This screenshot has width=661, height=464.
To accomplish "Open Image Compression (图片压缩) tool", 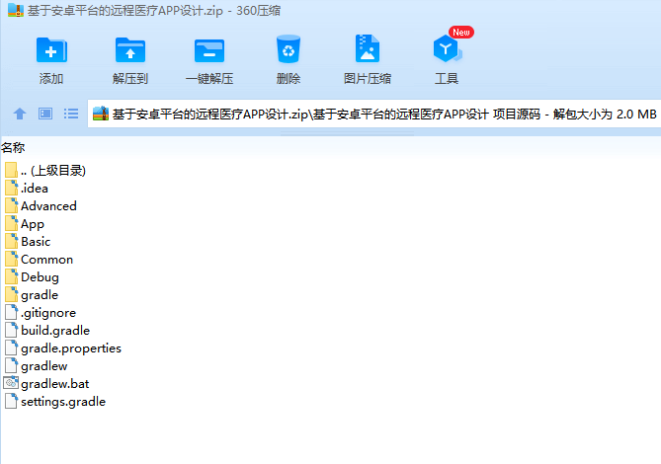I will click(x=368, y=48).
